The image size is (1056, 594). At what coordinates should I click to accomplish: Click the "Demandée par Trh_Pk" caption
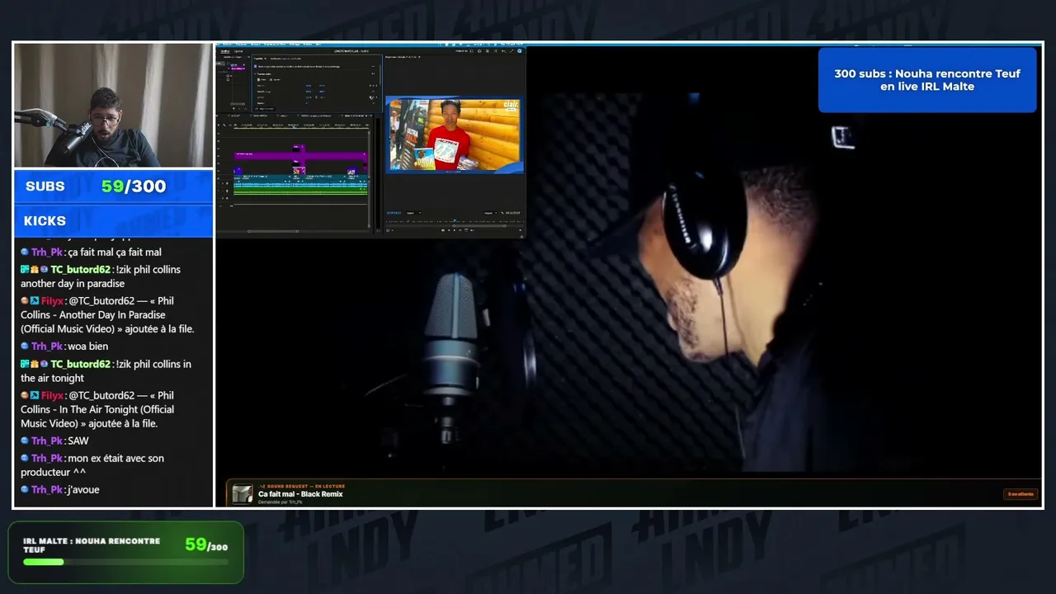(280, 502)
